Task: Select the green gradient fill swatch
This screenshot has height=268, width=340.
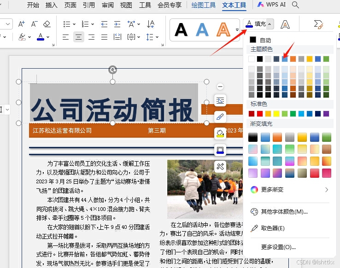Action: tap(327, 137)
